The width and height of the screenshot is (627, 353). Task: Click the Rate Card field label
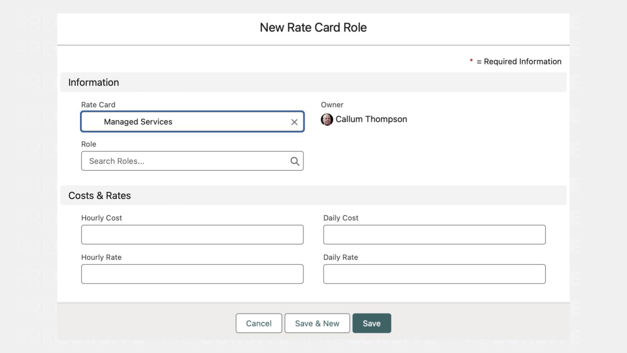98,105
